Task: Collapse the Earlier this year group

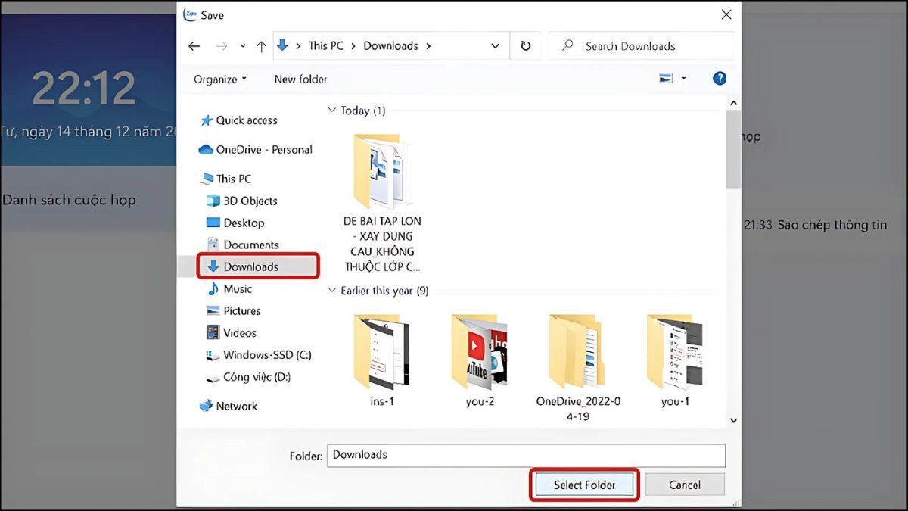Action: (x=331, y=291)
